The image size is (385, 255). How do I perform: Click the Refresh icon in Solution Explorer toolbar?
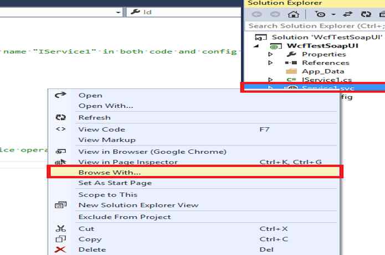click(366, 14)
